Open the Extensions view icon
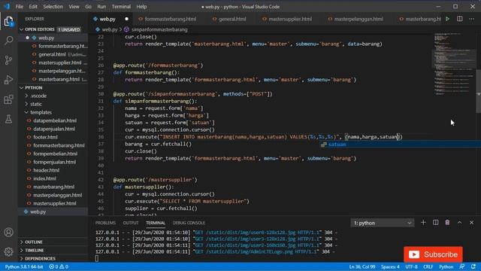The image size is (481, 271). 8,99
